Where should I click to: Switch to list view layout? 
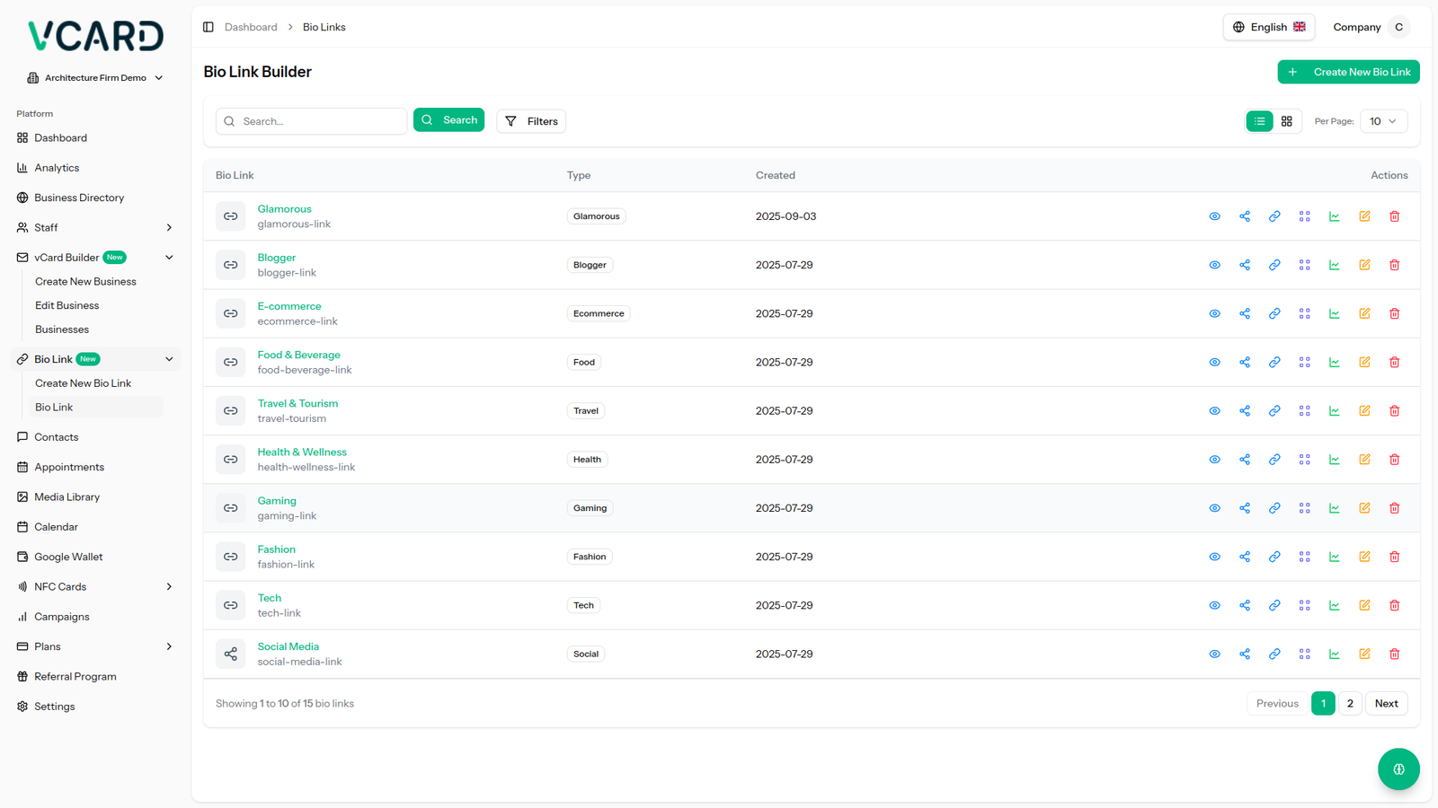1259,121
